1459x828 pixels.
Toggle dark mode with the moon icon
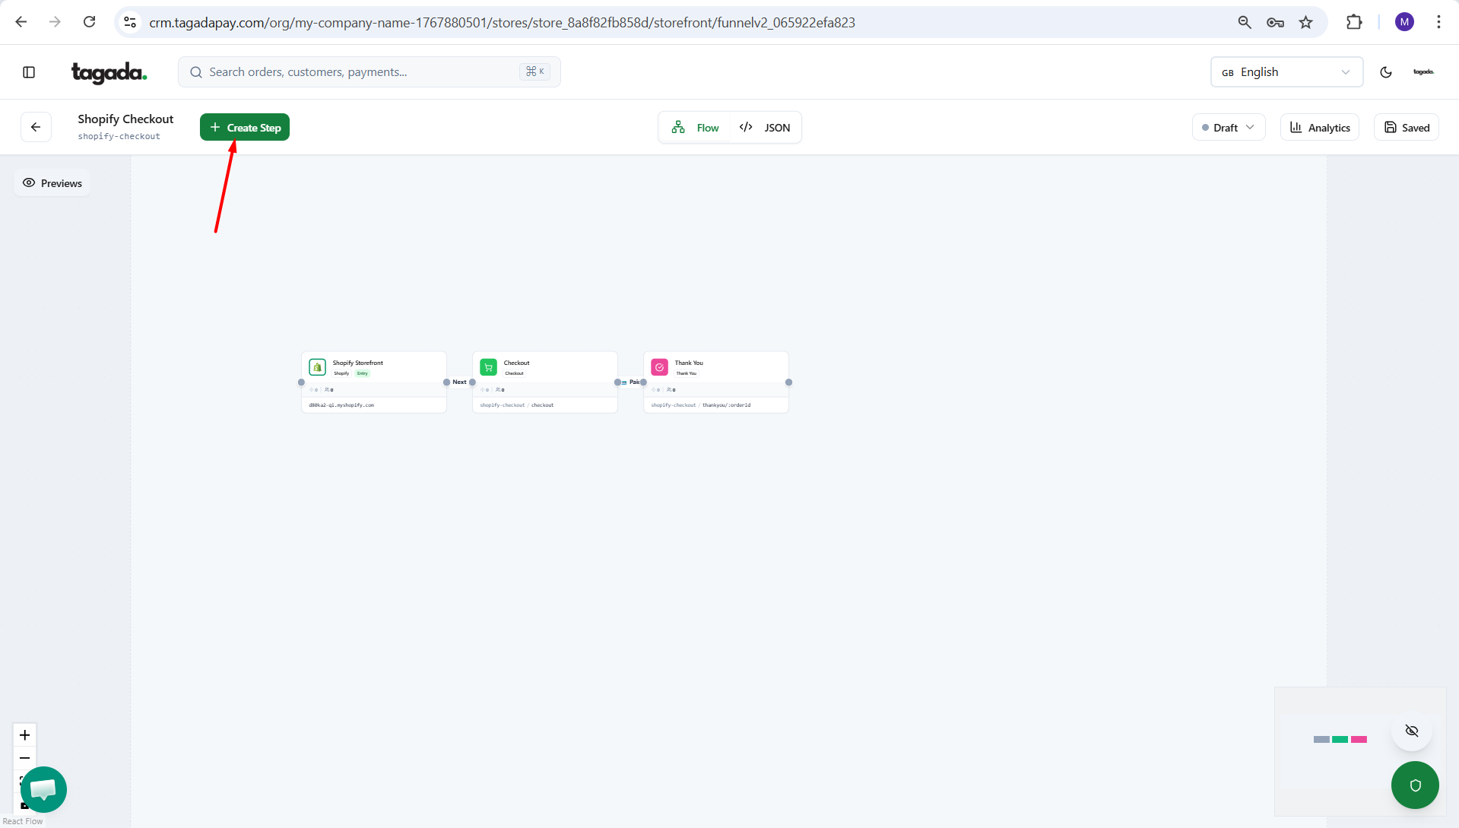[1386, 72]
